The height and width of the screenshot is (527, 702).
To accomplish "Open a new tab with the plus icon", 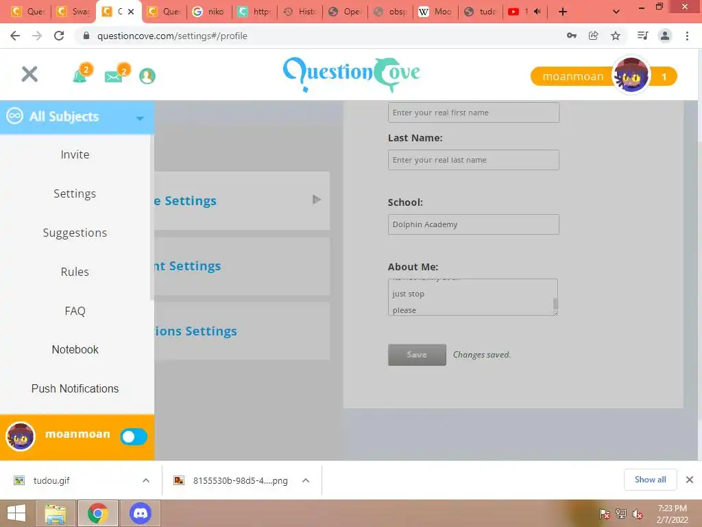I will tap(563, 12).
